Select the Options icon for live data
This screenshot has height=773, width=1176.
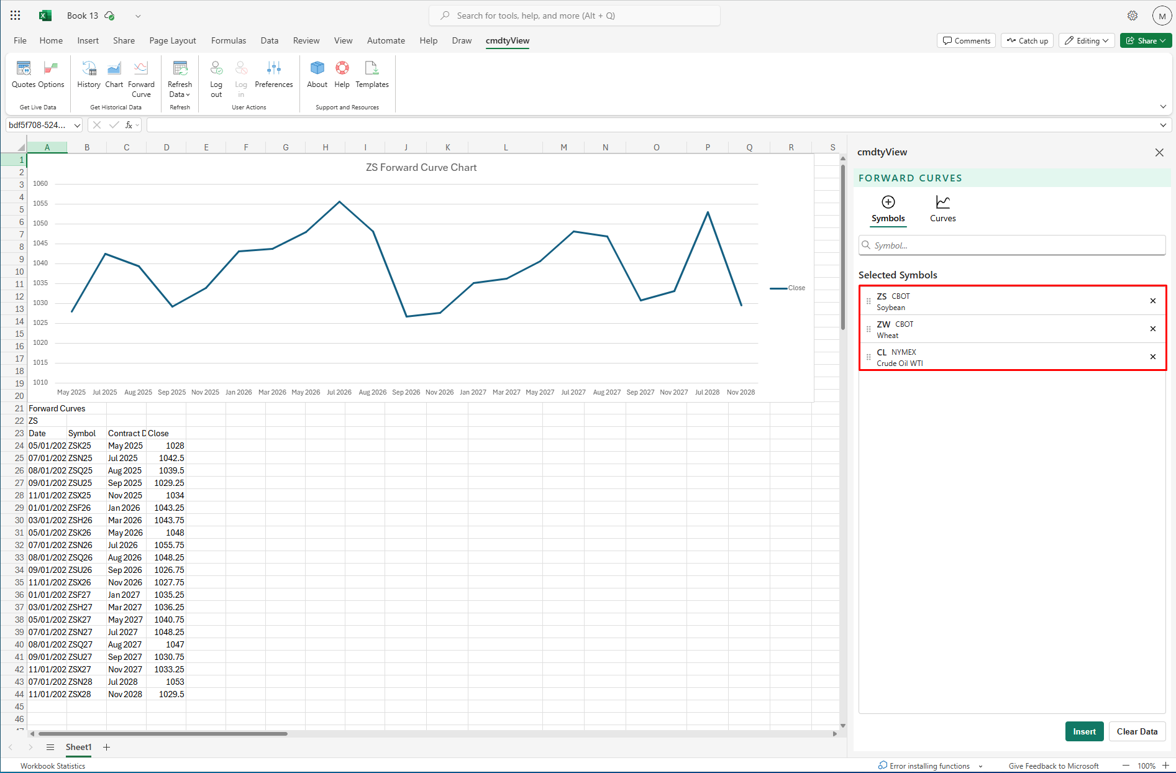tap(51, 75)
